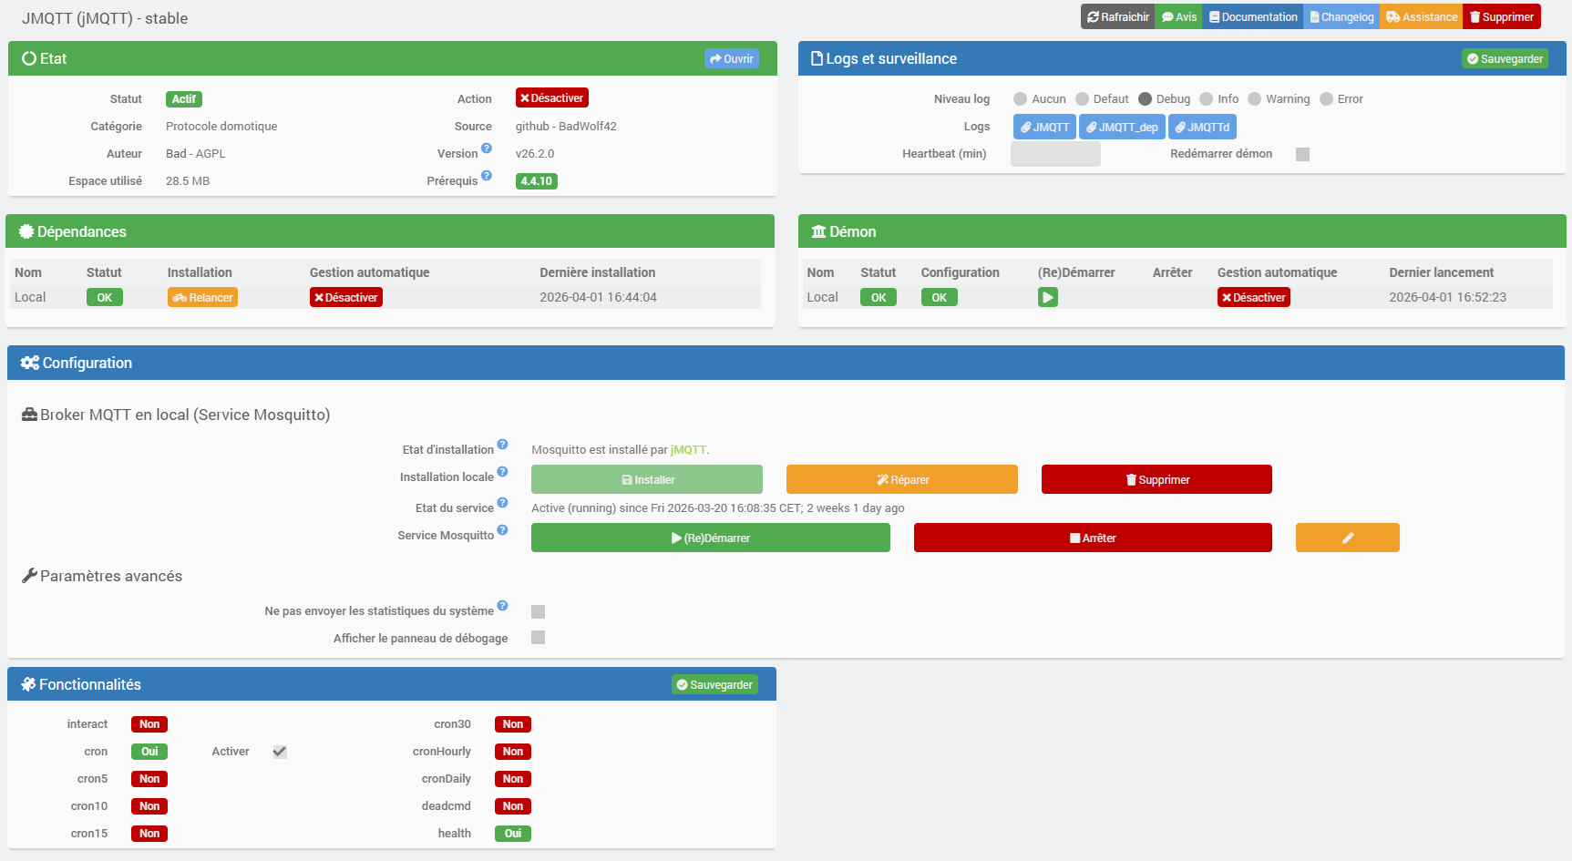Check 'Ne pas envoyer les statistiques du système'
1572x861 pixels.
538,611
